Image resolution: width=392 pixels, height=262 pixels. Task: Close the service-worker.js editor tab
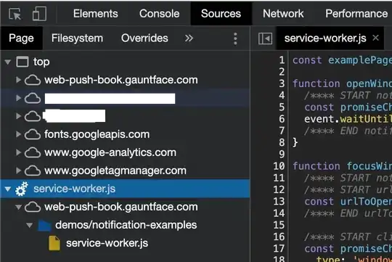(375, 38)
